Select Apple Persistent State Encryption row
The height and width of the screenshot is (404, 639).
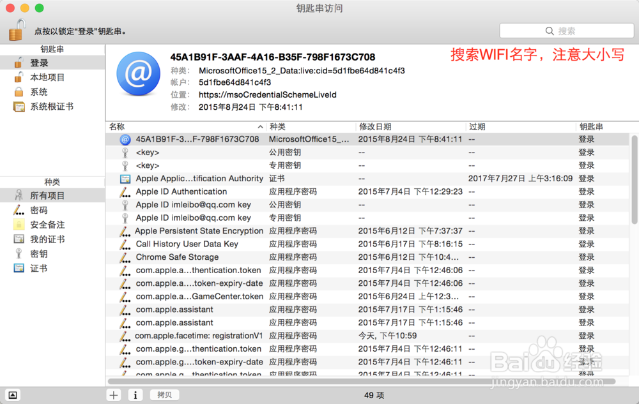coord(367,231)
